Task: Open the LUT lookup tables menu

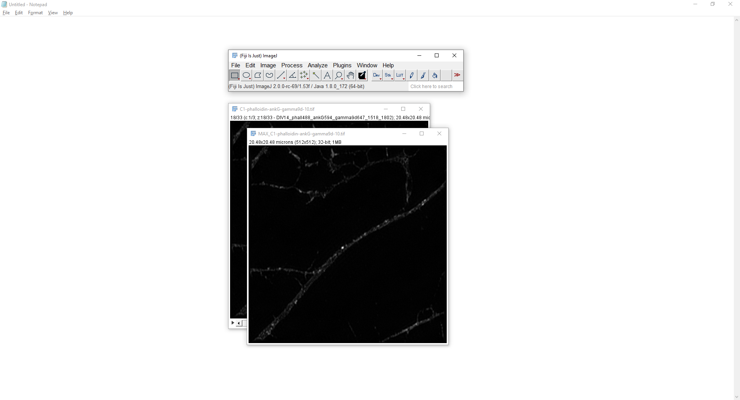Action: pos(400,75)
